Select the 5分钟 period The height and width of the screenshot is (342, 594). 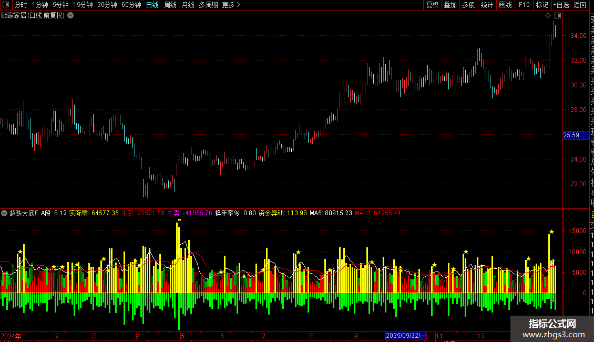click(60, 5)
